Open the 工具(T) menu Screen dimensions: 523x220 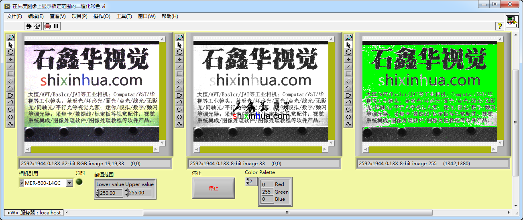tap(124, 16)
